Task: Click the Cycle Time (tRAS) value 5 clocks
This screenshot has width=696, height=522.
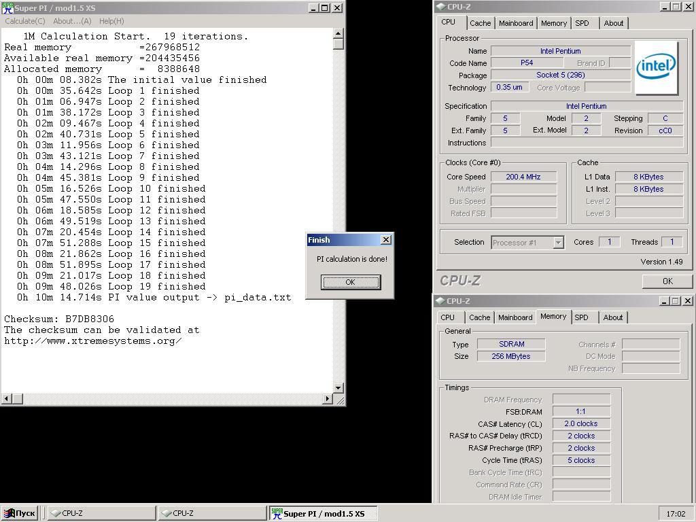Action: tap(581, 460)
